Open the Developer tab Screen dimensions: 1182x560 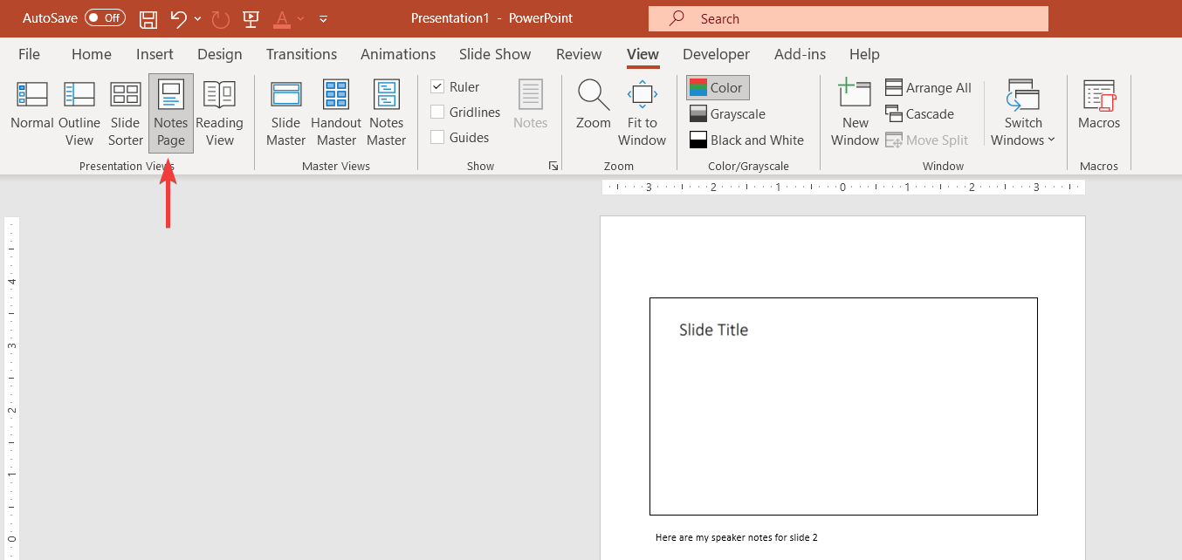click(x=716, y=54)
